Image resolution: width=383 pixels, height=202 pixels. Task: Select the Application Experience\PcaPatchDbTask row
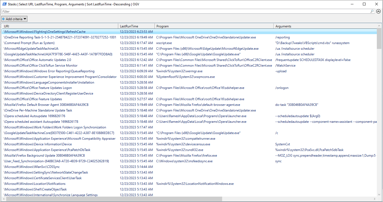(189, 150)
